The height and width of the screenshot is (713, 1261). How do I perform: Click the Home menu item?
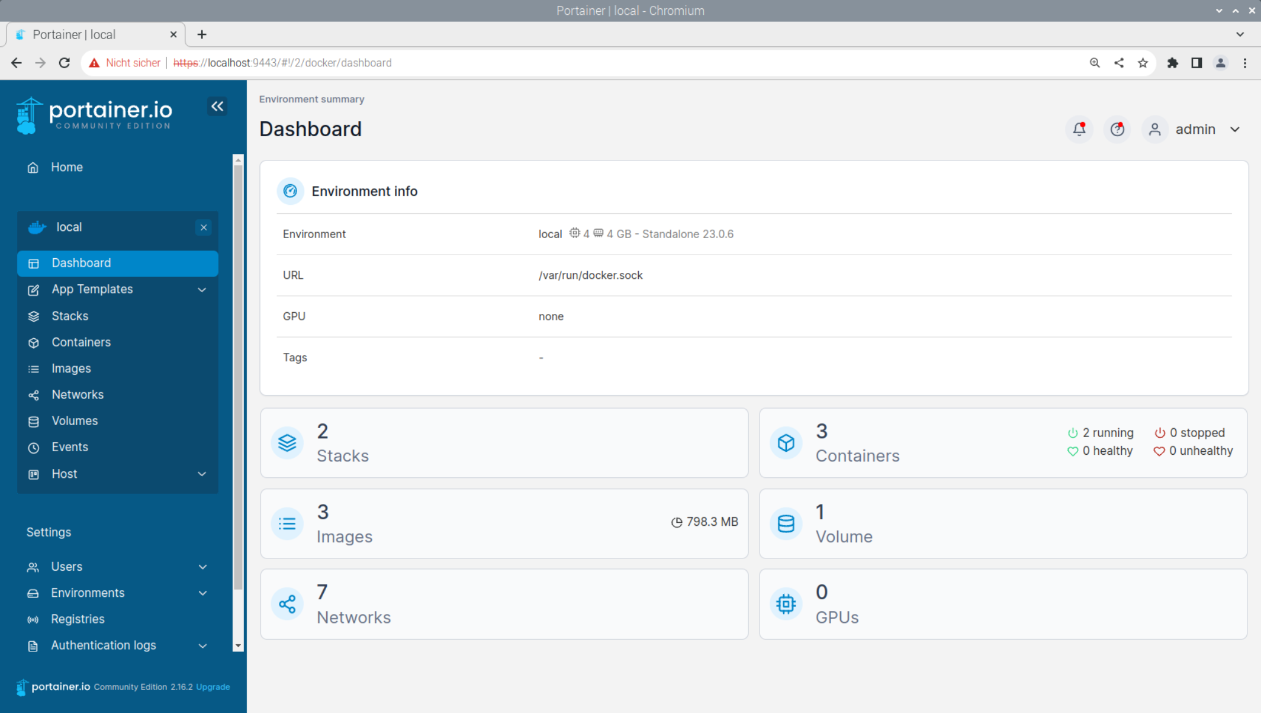tap(67, 166)
